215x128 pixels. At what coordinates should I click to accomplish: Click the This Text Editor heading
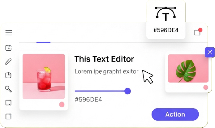click(x=104, y=59)
